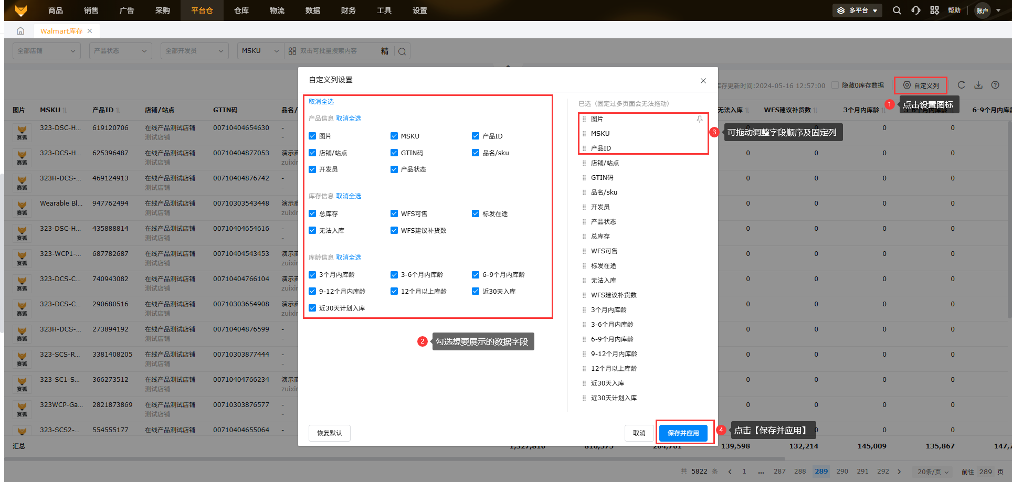Click the 取消 button

(639, 433)
